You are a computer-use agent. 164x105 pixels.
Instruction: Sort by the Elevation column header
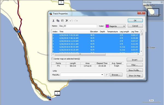(x=94, y=32)
